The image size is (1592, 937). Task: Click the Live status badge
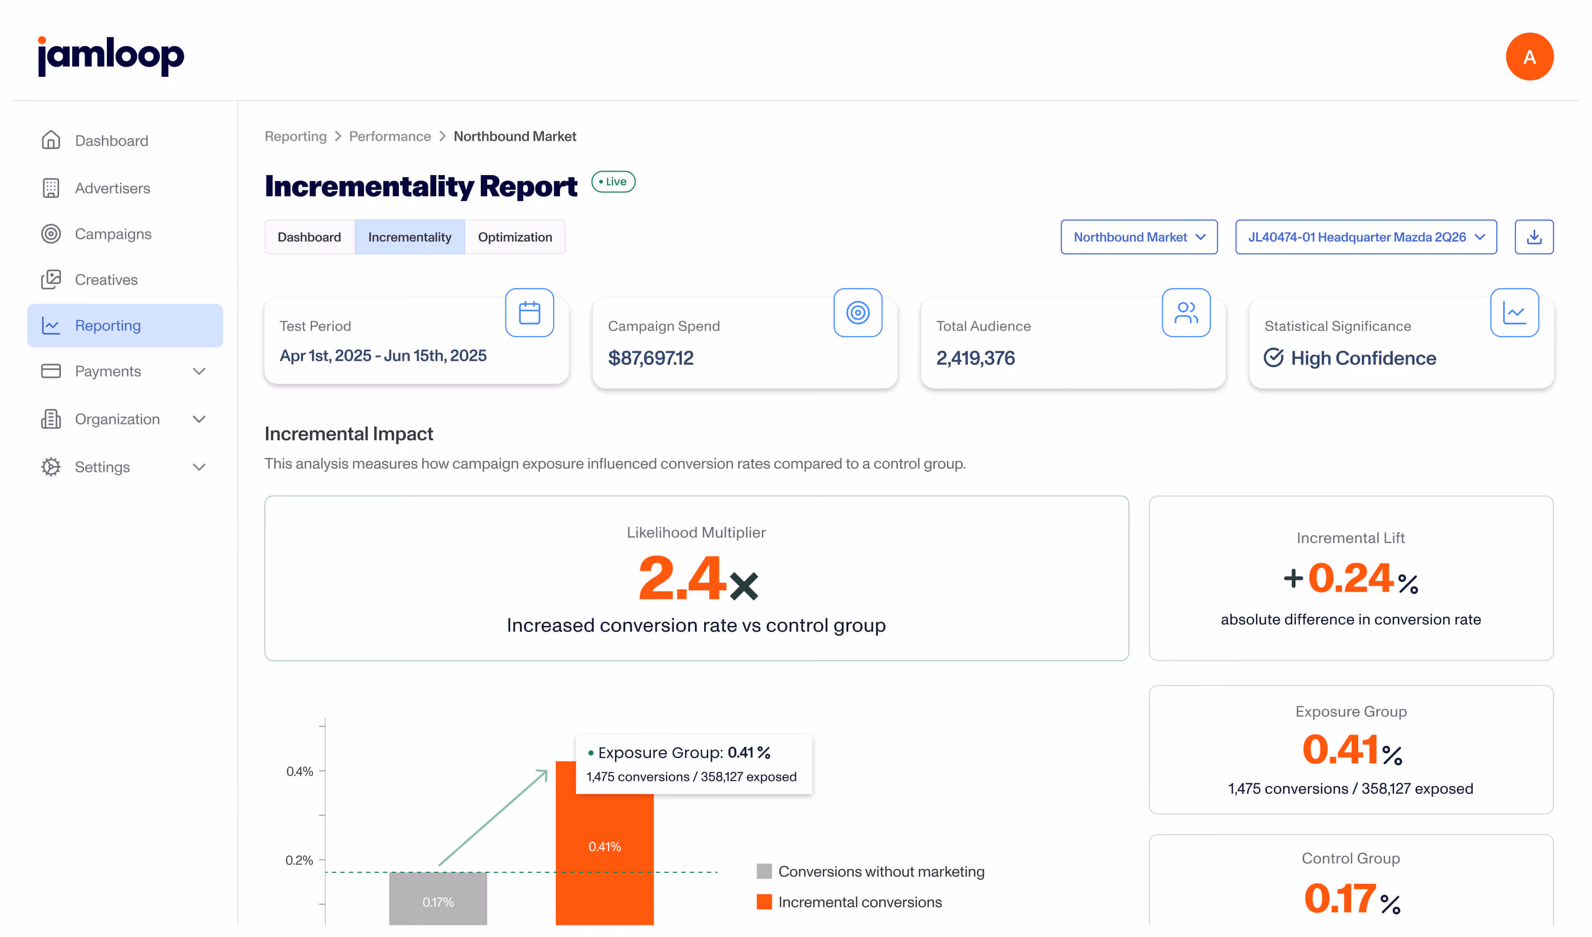(614, 182)
